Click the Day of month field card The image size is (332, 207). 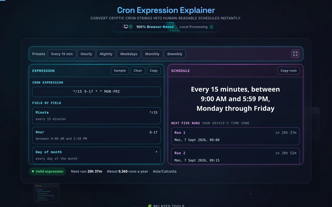click(96, 155)
